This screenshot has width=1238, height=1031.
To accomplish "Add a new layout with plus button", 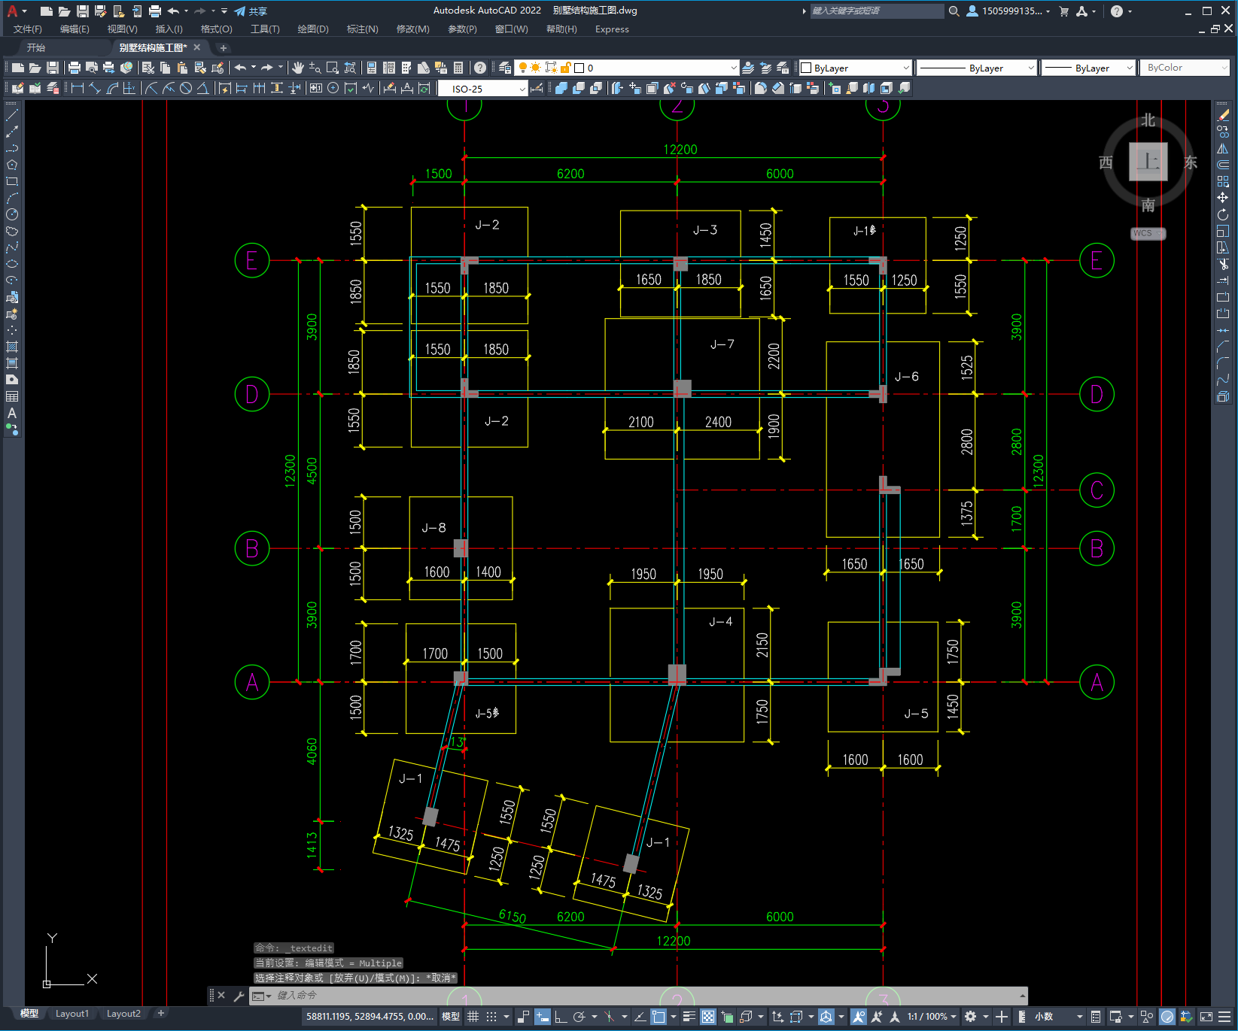I will pyautogui.click(x=160, y=1014).
